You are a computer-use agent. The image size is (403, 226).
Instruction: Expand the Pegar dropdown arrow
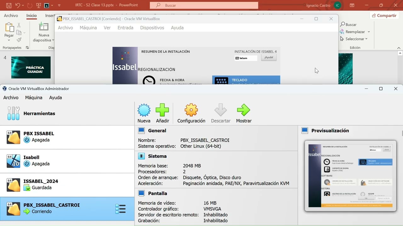[x=9, y=40]
